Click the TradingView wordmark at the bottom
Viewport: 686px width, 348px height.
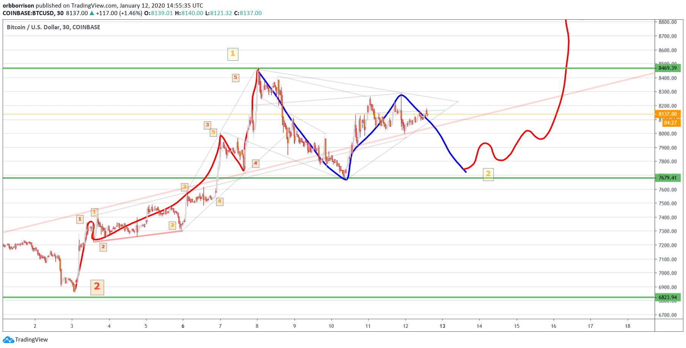tap(31, 340)
